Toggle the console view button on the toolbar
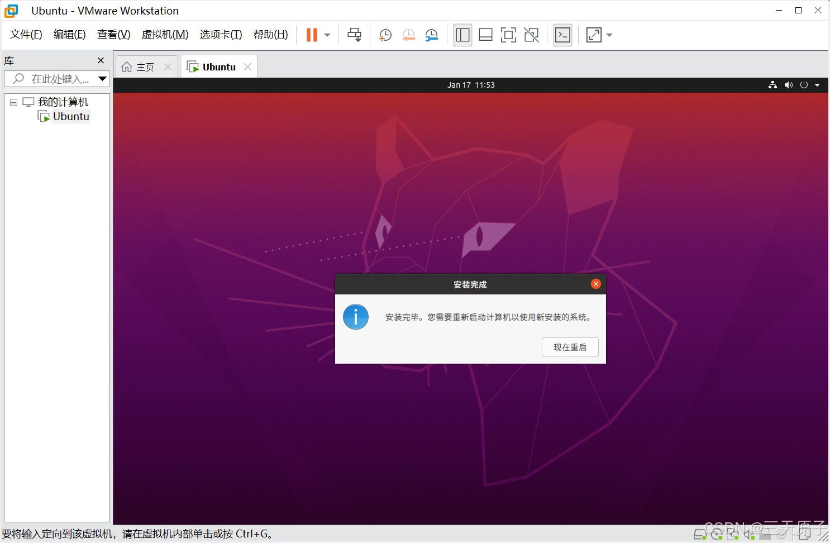Screen dimensions: 830x543 pos(562,35)
